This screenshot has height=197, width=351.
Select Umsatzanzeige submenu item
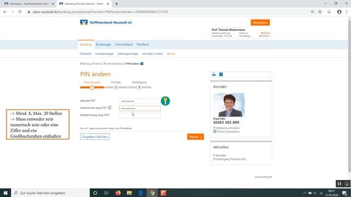(x=104, y=54)
